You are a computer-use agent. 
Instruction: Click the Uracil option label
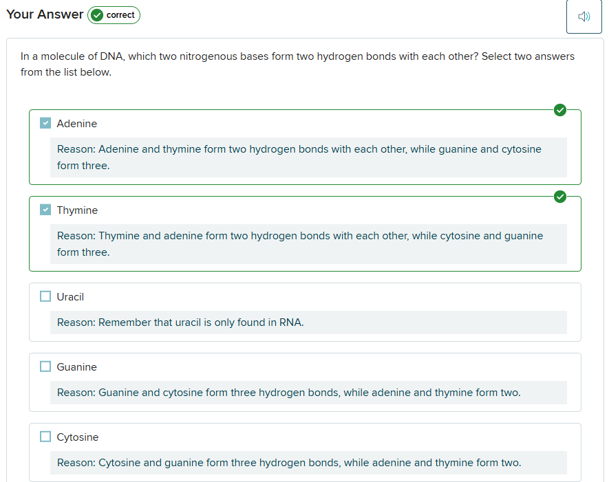pyautogui.click(x=70, y=297)
